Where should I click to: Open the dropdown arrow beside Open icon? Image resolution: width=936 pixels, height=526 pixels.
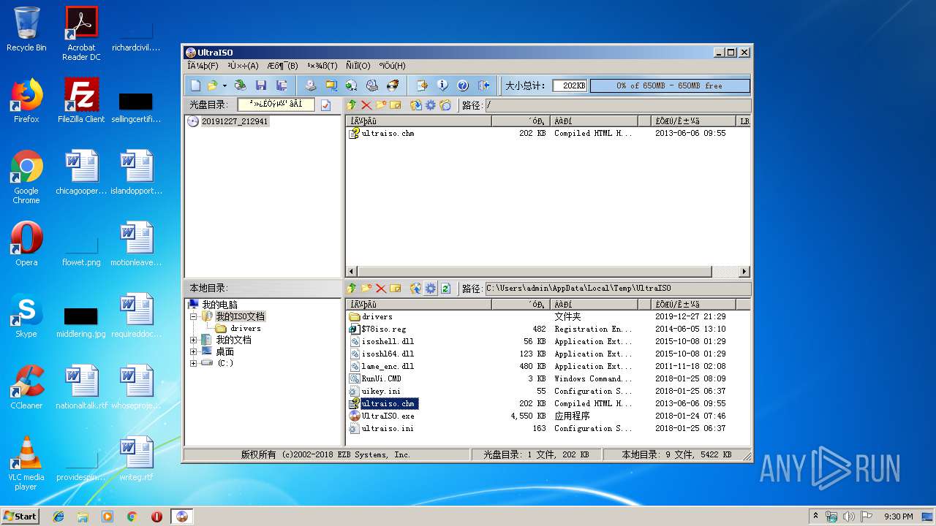224,85
